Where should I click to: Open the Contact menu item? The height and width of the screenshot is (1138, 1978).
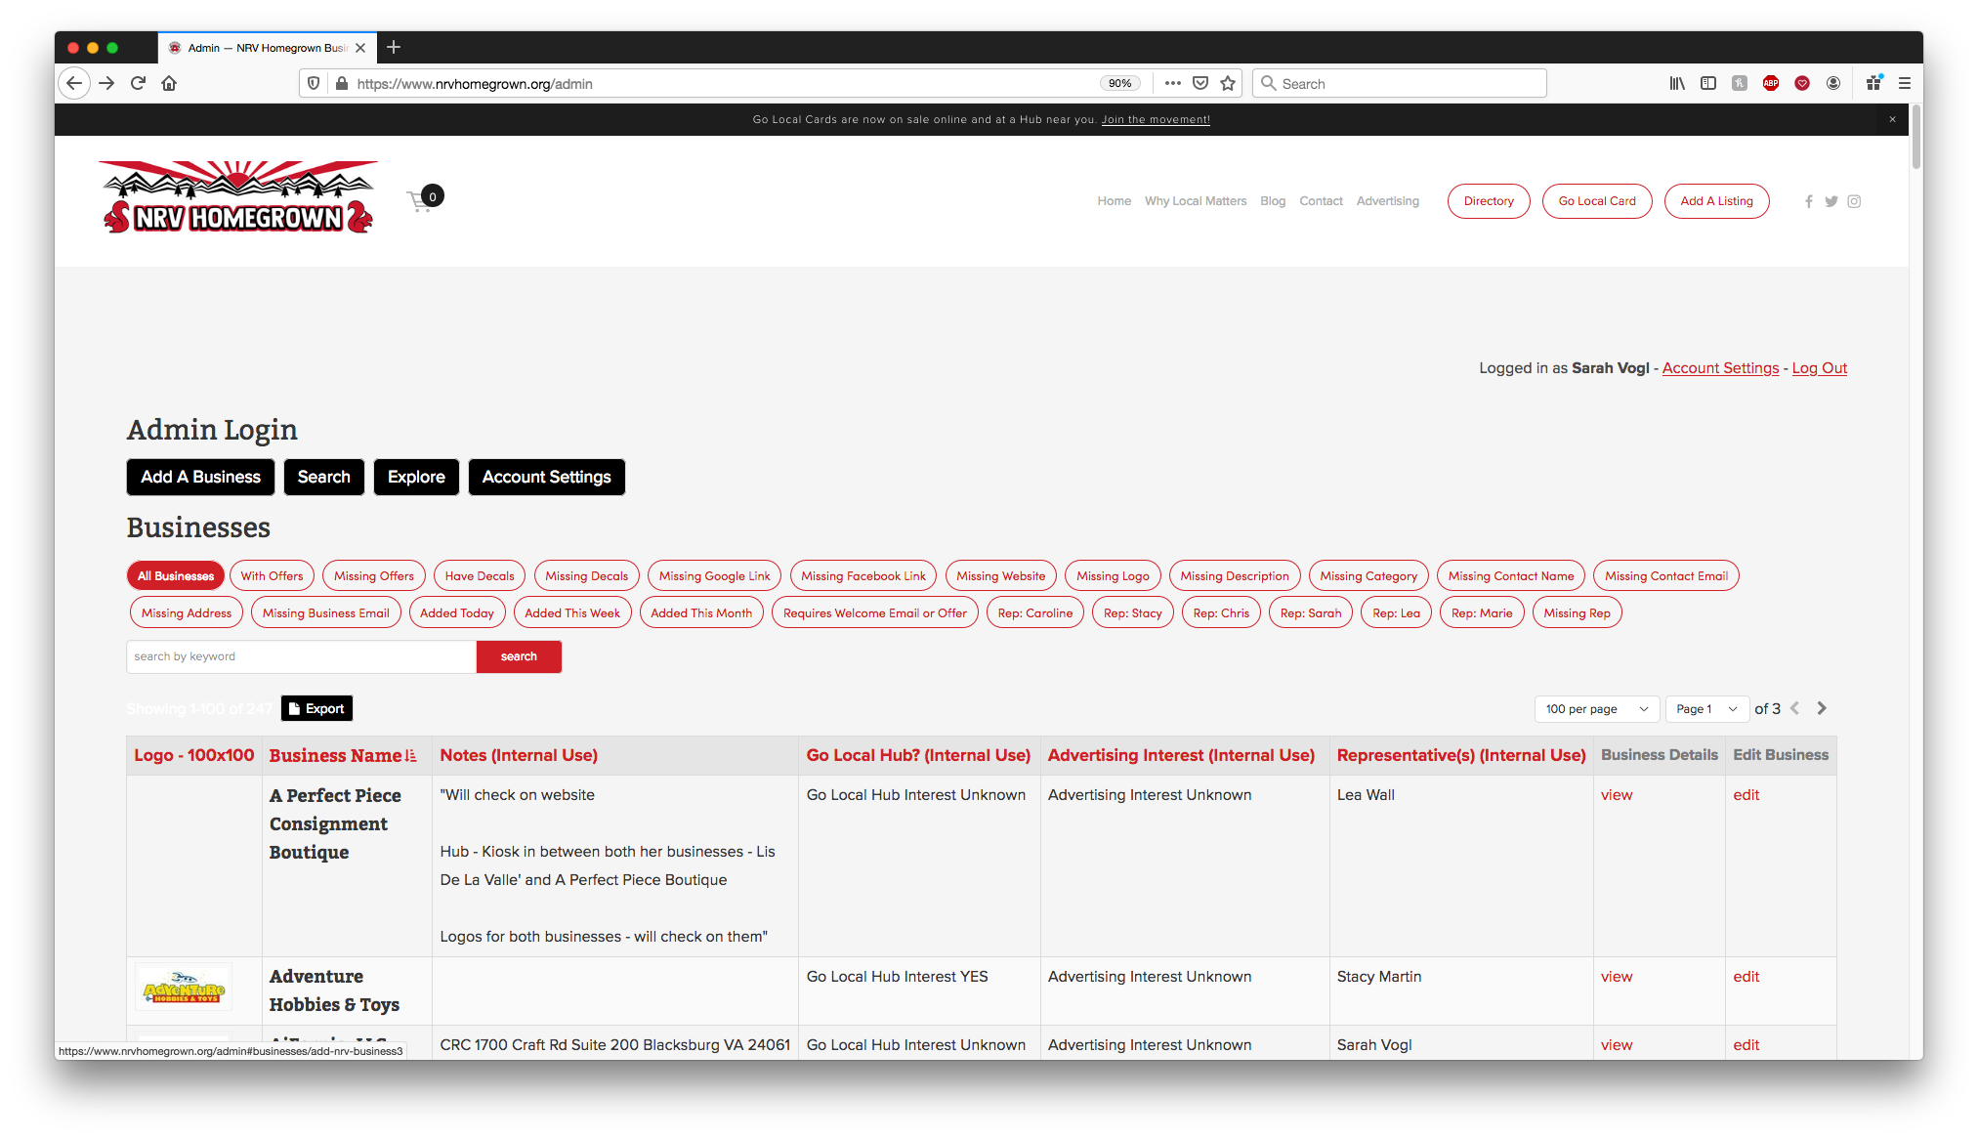[x=1321, y=201]
